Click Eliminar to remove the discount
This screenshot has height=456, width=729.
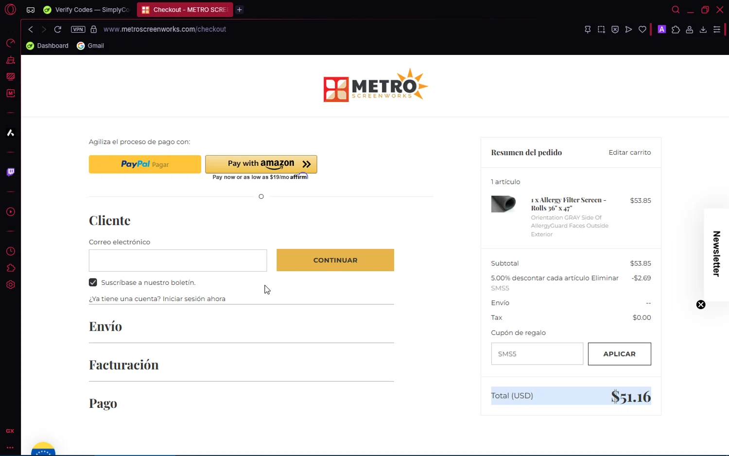click(x=605, y=278)
